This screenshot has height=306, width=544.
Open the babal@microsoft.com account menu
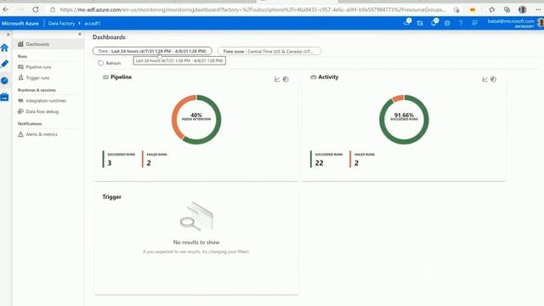pyautogui.click(x=515, y=23)
